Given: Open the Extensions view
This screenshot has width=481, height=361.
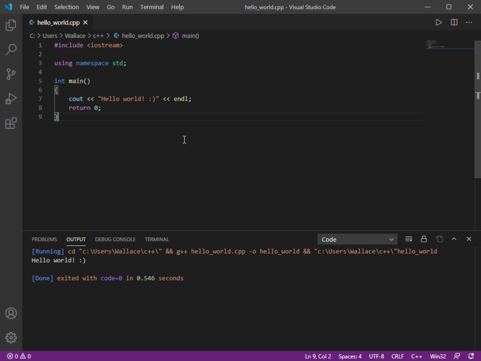Looking at the screenshot, I should click(x=11, y=123).
